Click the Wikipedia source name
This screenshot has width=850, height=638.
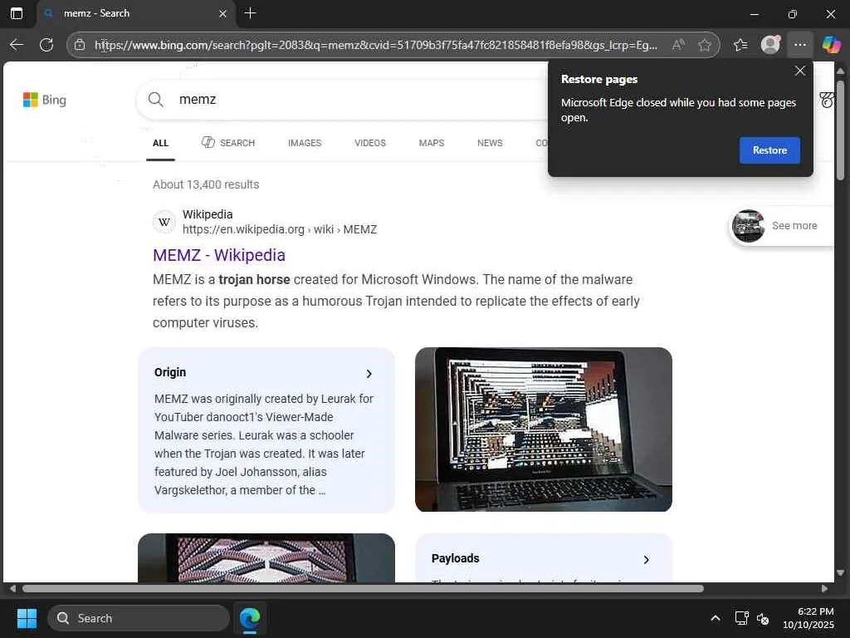click(x=208, y=214)
